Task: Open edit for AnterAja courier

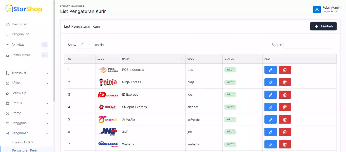Action: pos(270,120)
